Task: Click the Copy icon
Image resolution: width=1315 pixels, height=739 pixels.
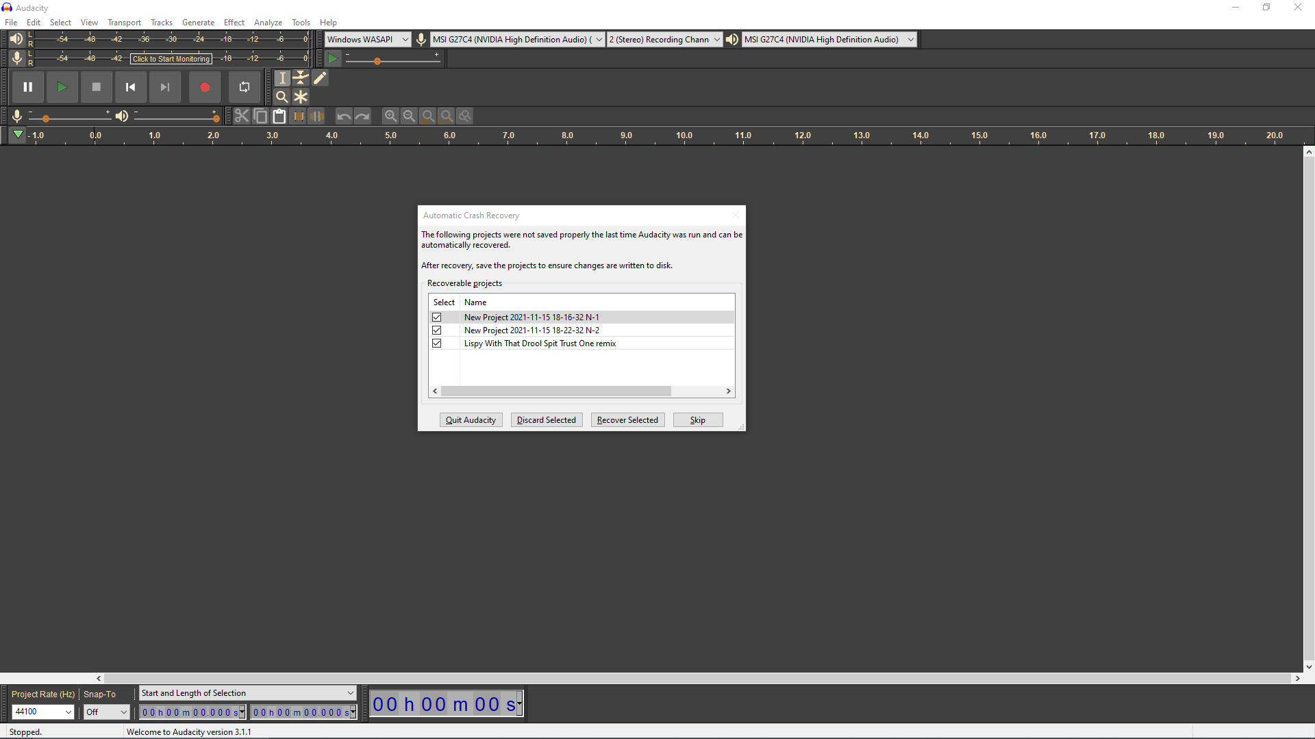Action: point(260,116)
